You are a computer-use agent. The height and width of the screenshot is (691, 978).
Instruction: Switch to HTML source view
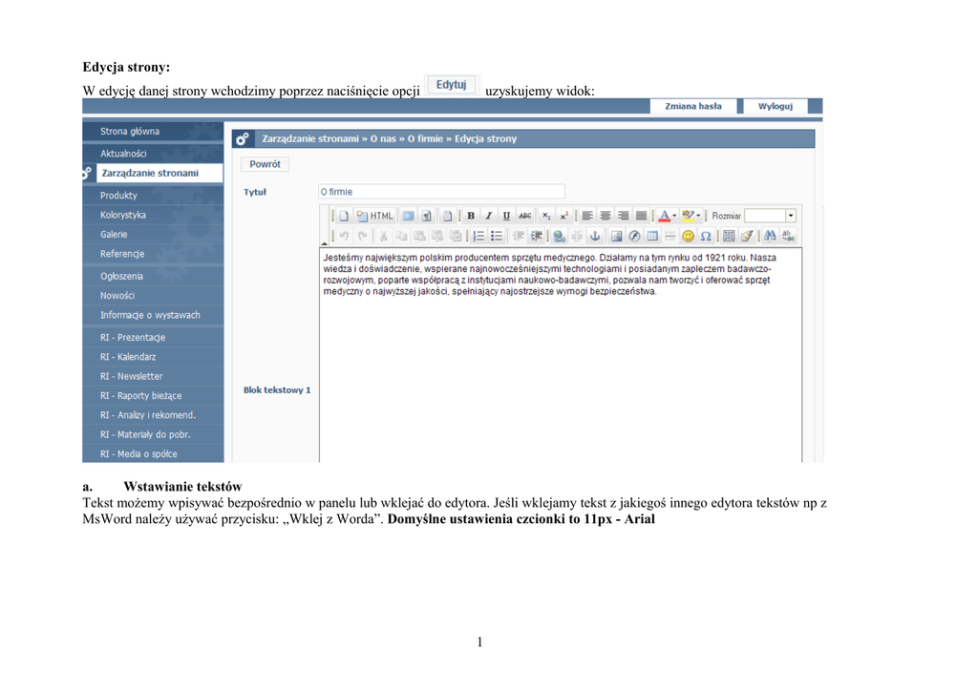pos(375,216)
